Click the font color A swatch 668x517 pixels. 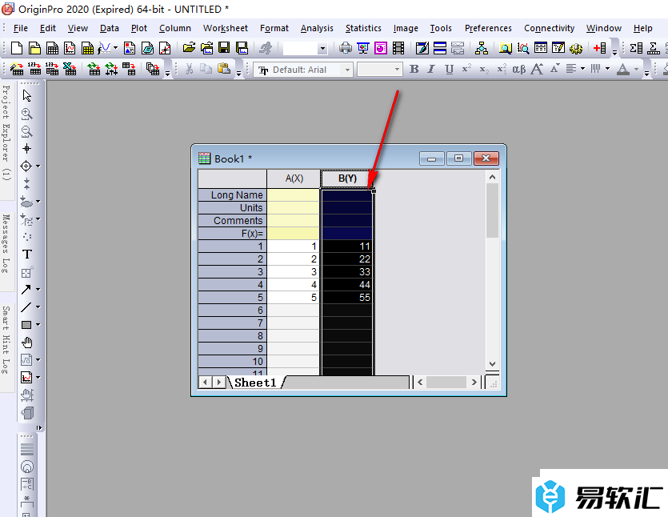point(623,69)
